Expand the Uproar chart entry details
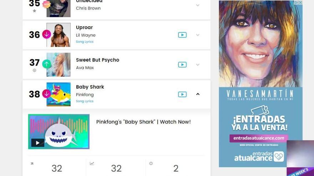Viewport: 314px width, 176px height. tap(198, 35)
